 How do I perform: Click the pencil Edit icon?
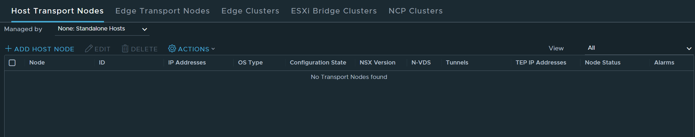click(x=89, y=49)
